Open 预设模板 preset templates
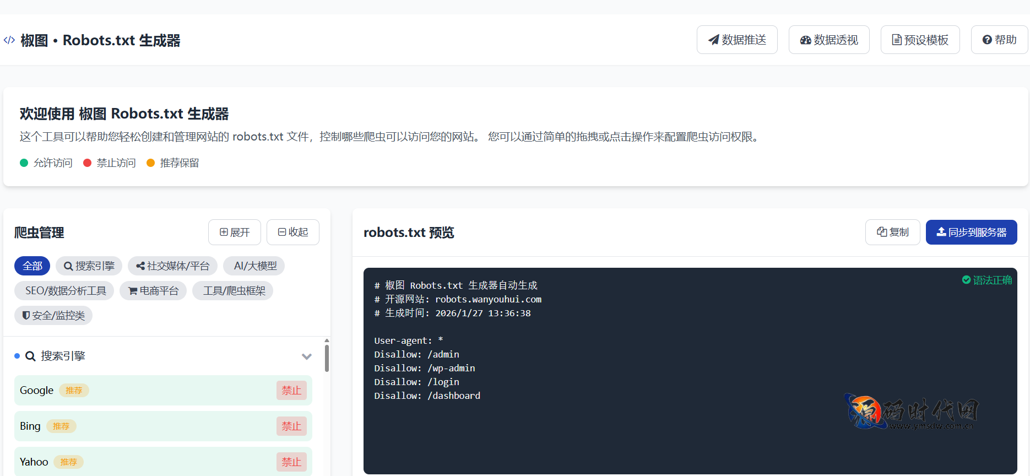Viewport: 1030px width, 476px height. pos(920,40)
